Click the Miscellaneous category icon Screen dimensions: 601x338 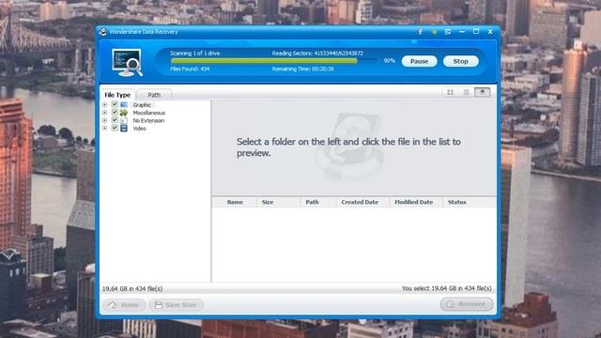124,113
